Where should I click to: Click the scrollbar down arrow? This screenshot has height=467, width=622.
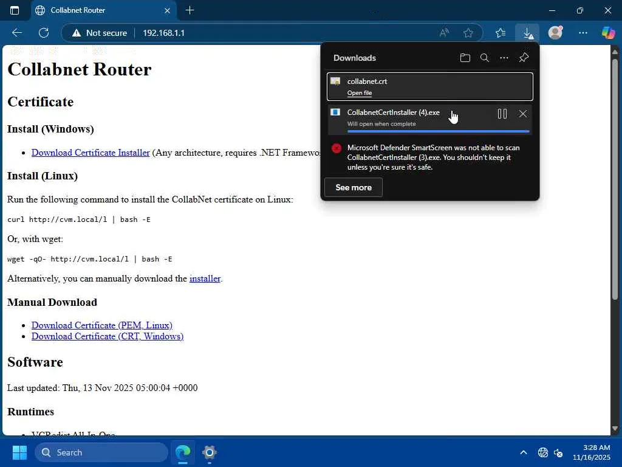coord(615,429)
